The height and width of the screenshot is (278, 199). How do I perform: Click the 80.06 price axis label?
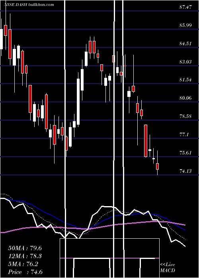185,98
